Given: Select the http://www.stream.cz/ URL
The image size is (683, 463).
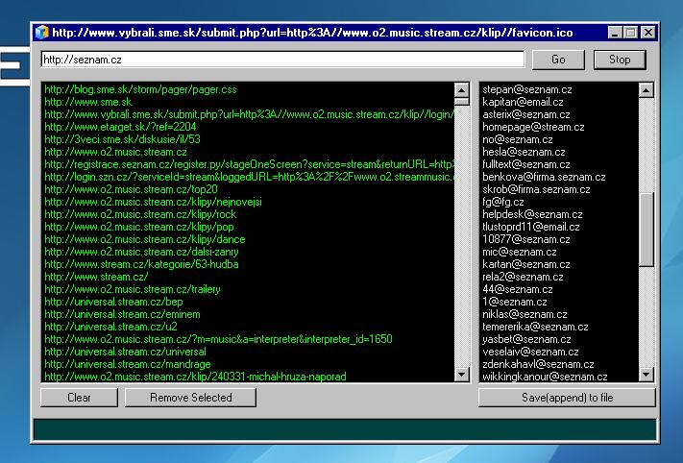Looking at the screenshot, I should [96, 277].
